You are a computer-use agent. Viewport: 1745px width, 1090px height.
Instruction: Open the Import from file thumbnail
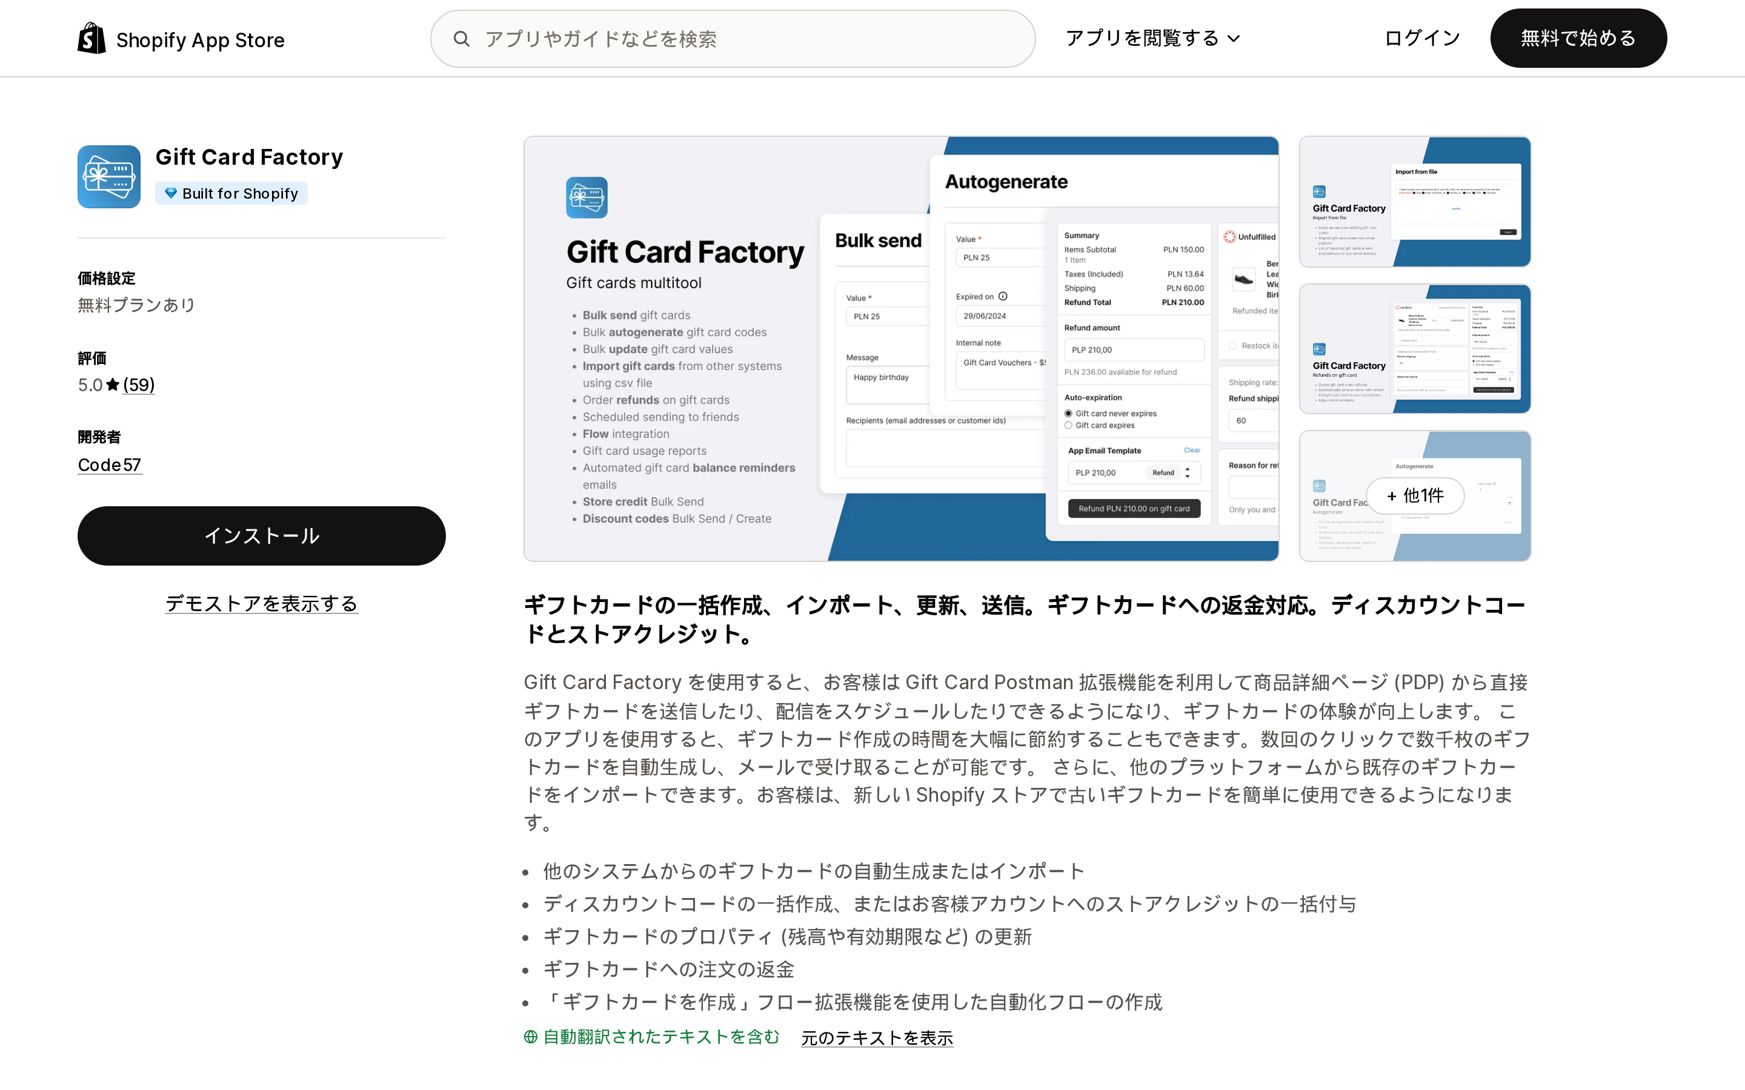tap(1415, 202)
